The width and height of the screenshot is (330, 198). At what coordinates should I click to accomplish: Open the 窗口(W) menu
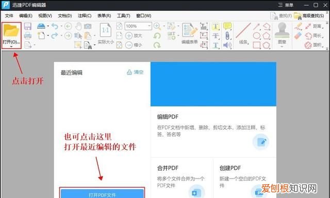coord(144,16)
